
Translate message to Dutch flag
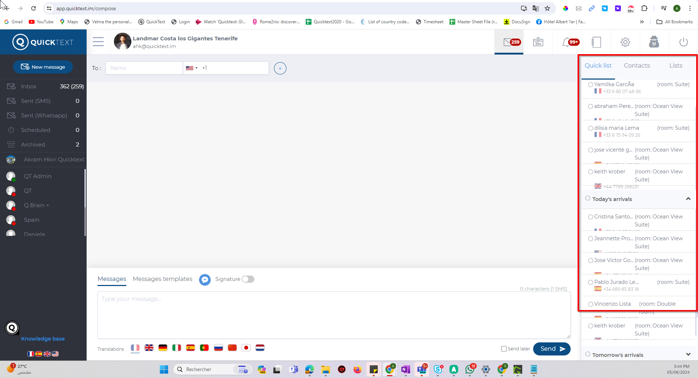[x=260, y=348]
